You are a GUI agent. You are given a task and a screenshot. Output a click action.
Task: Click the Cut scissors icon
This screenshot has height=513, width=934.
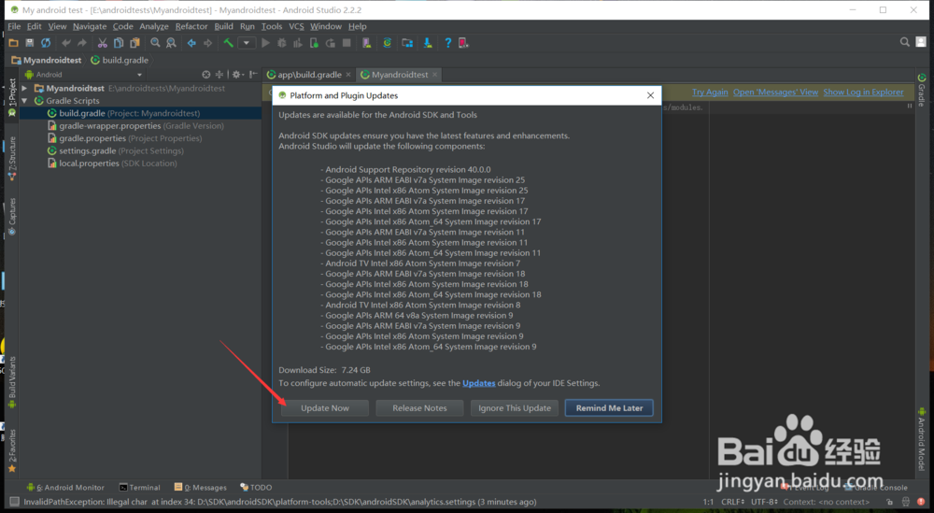pyautogui.click(x=103, y=43)
